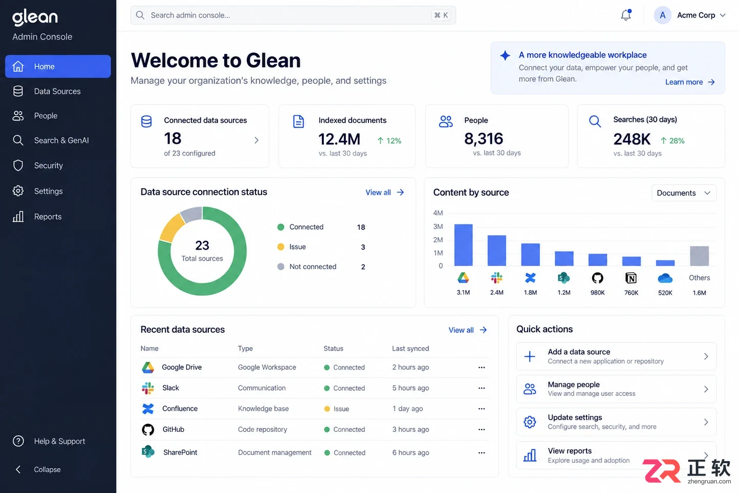The image size is (739, 493).
Task: Click the Google Drive icon in content chart
Action: coord(463,278)
